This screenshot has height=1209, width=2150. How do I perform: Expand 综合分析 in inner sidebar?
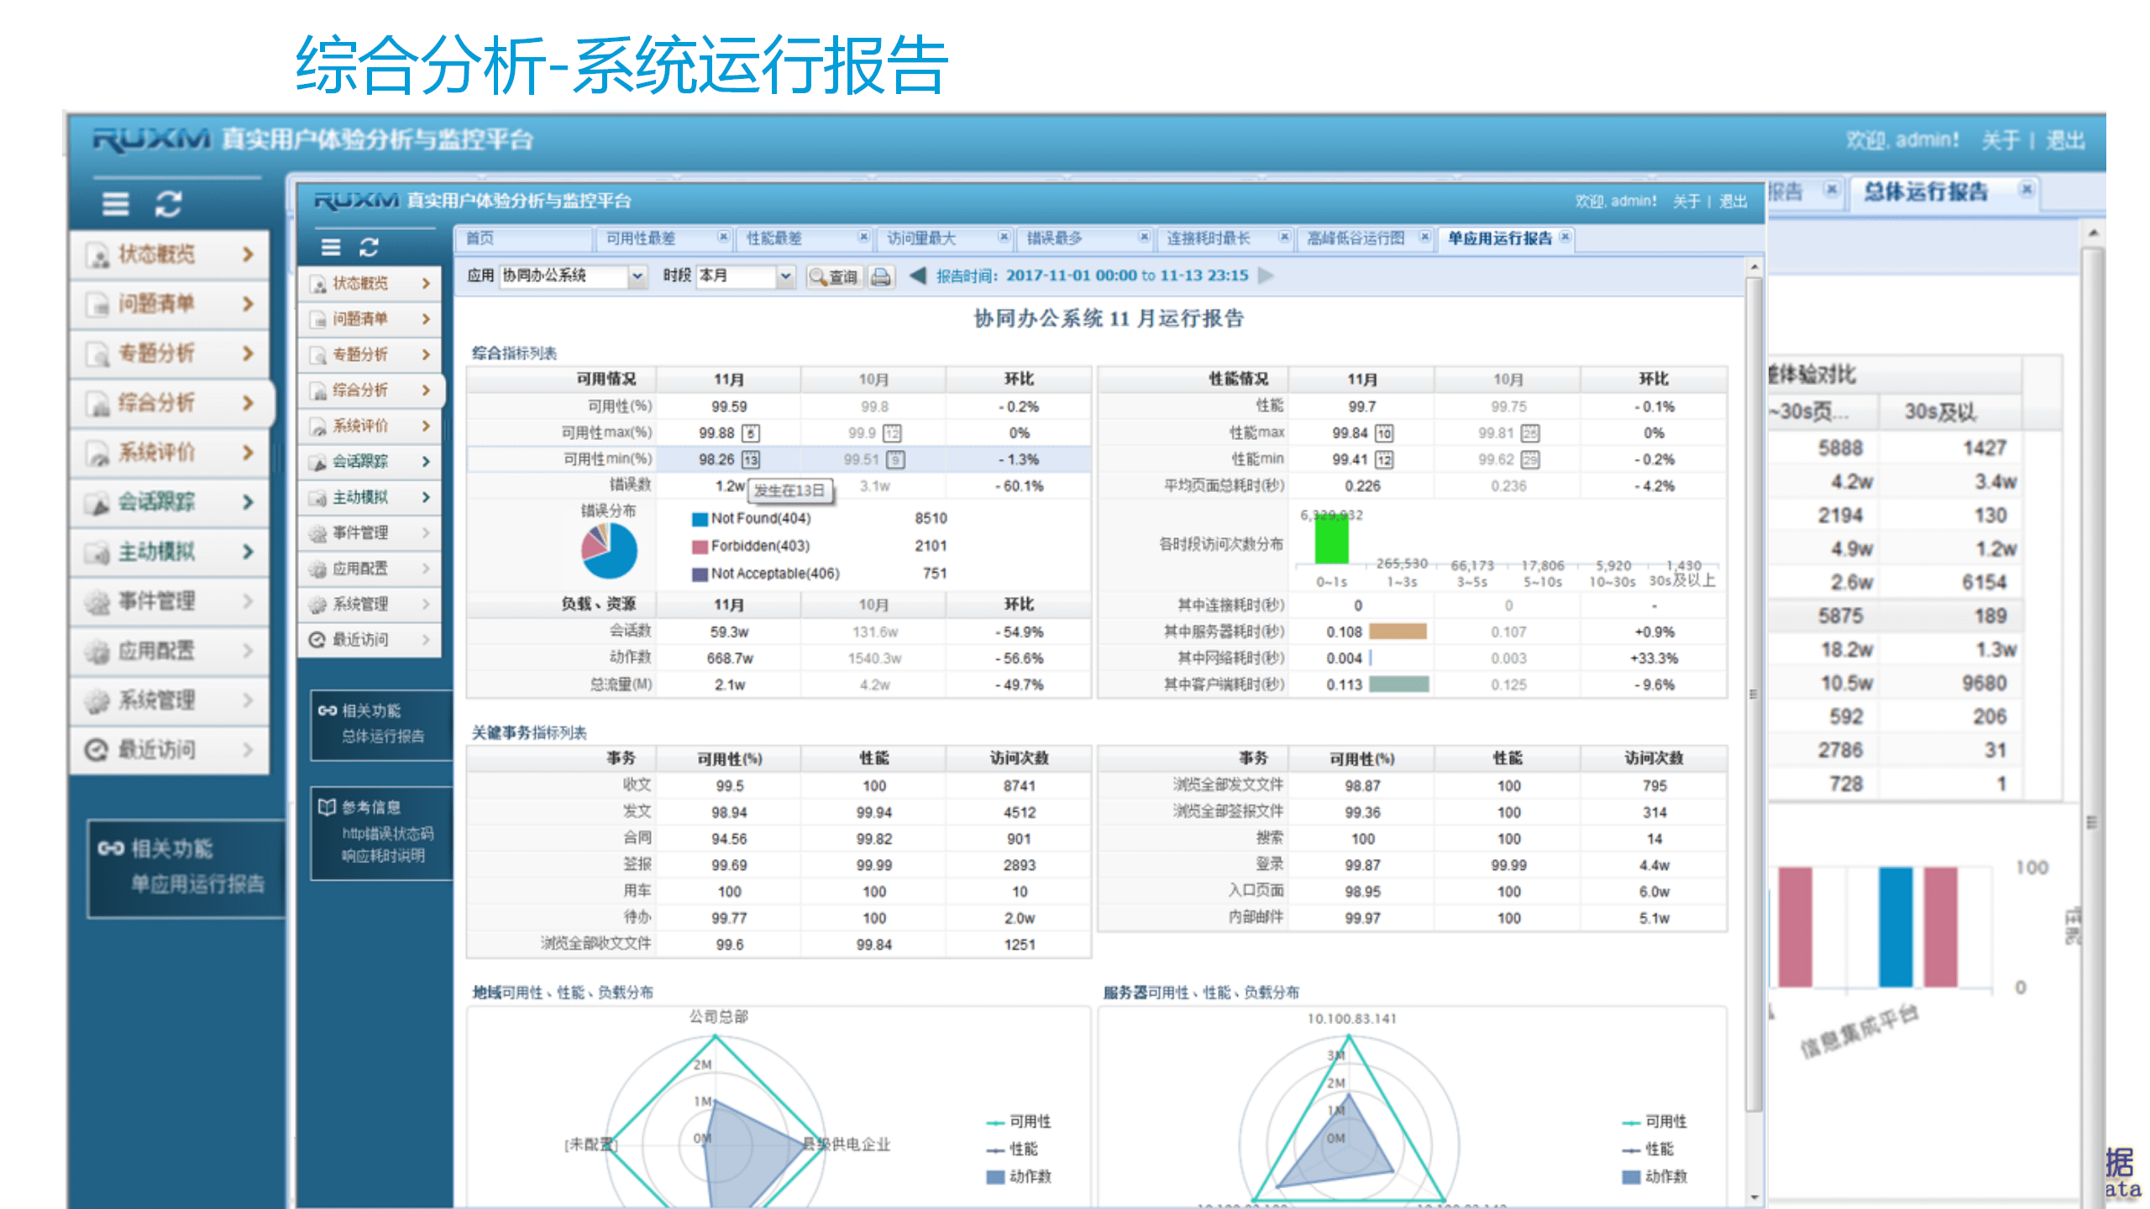click(426, 390)
